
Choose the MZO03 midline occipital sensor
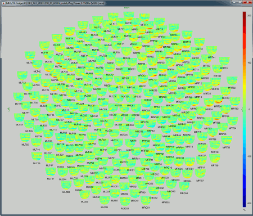125,202
